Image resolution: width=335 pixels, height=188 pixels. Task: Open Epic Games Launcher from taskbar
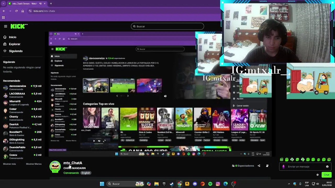click(x=164, y=184)
